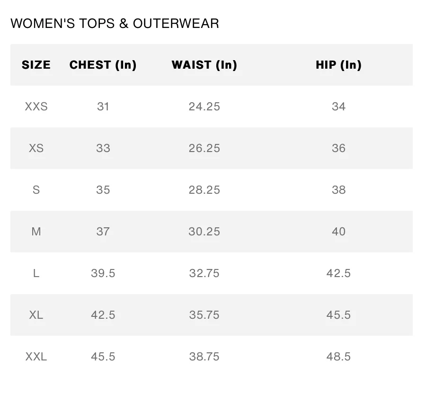Click the S size row label

click(36, 190)
